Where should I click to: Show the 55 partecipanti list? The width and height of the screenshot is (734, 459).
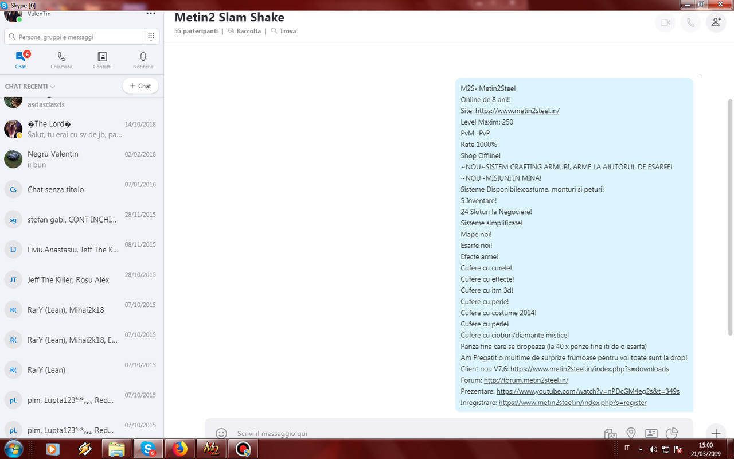click(x=196, y=31)
